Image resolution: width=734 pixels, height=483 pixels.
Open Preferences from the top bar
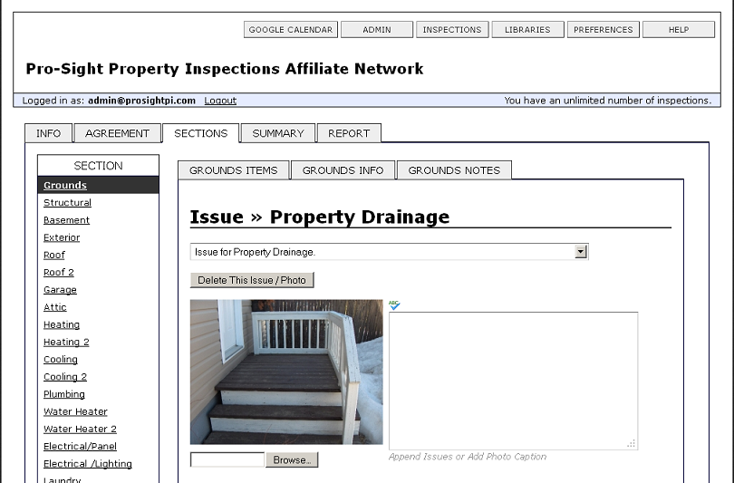603,30
